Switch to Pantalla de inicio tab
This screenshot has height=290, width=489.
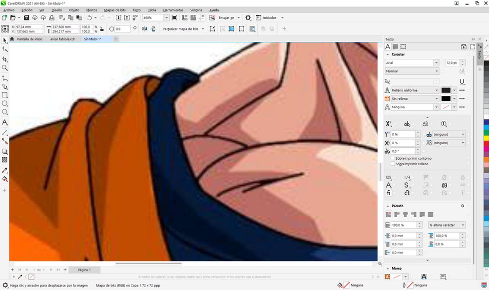[29, 39]
